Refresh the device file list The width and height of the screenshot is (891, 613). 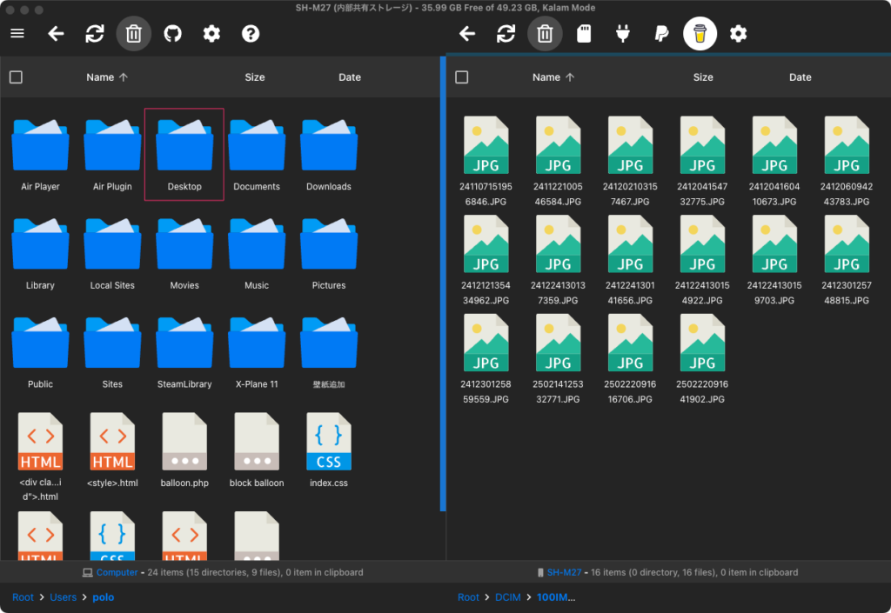506,34
